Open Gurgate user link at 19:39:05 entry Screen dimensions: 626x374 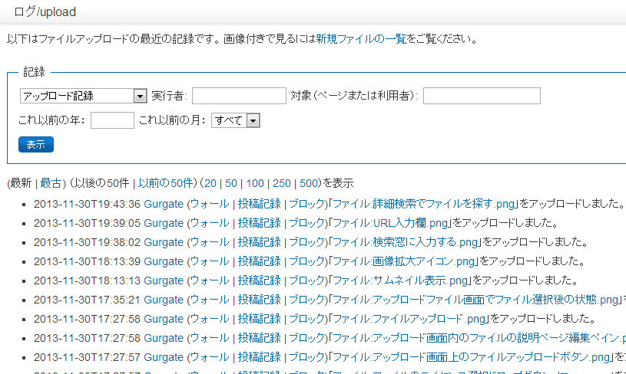(164, 223)
